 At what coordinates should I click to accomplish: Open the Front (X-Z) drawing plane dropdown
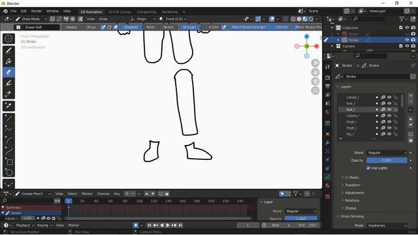tap(172, 19)
